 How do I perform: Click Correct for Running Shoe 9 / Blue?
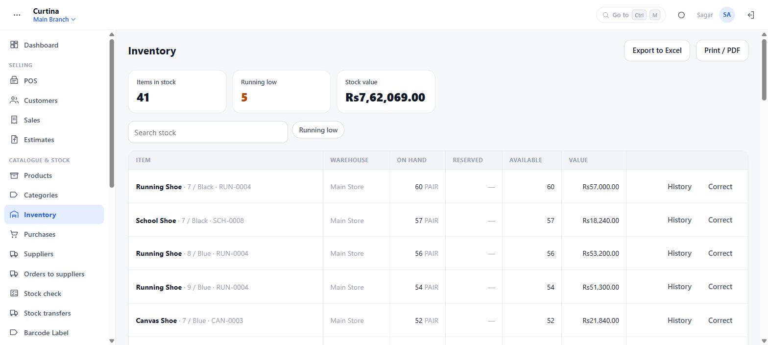pos(720,287)
